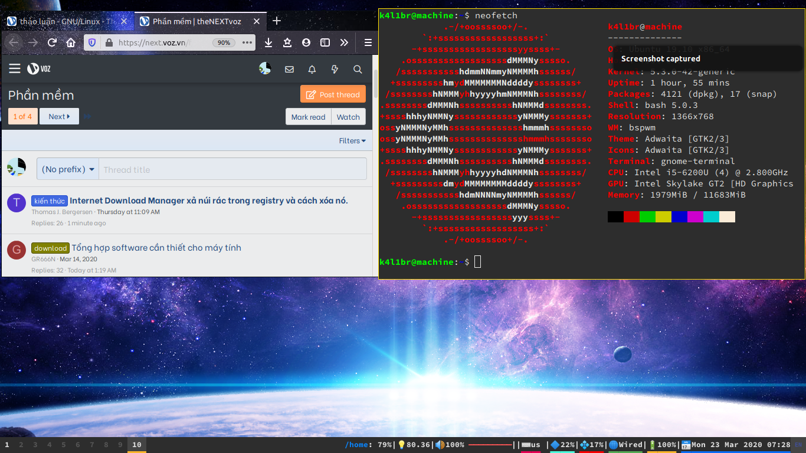Go to the Firefox home page

click(x=71, y=42)
